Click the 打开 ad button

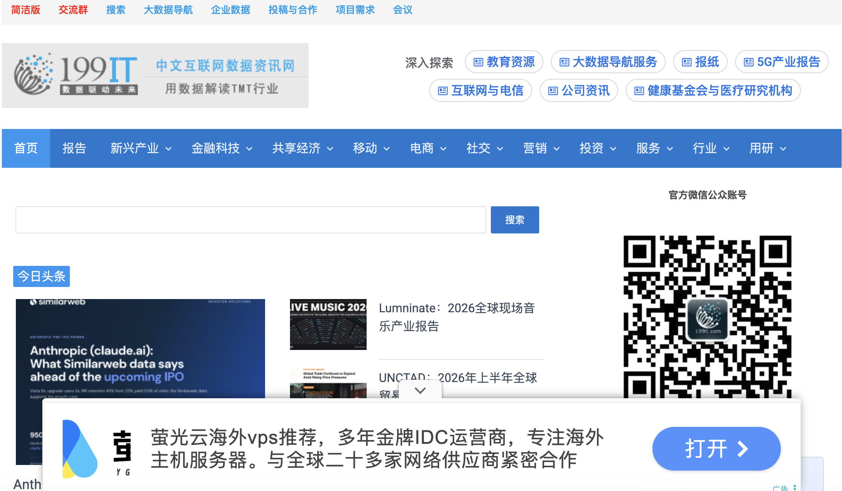click(x=716, y=449)
